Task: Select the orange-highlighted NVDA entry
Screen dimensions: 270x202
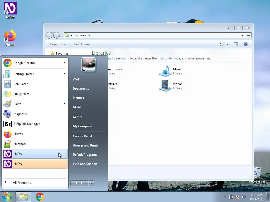Action: 35,164
